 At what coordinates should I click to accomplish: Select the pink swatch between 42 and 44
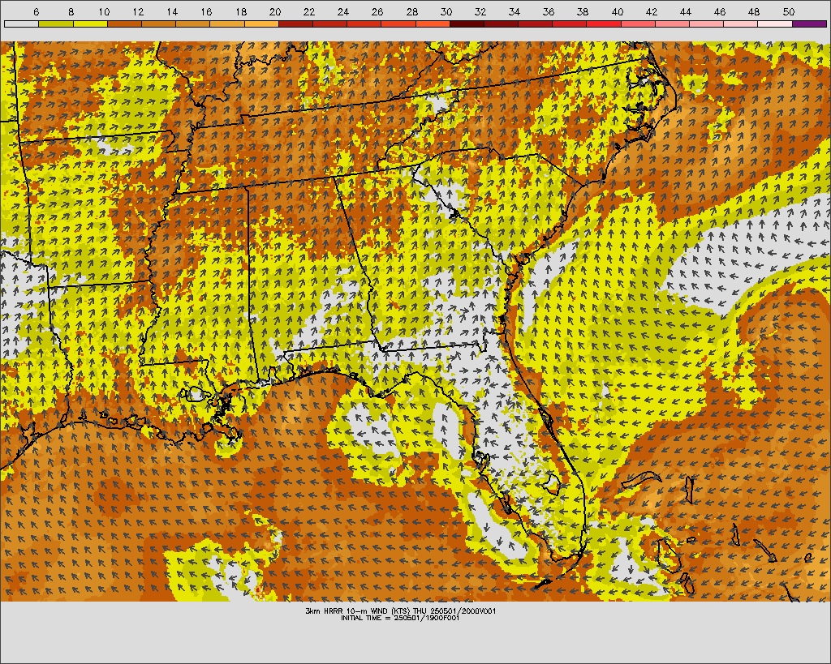673,24
